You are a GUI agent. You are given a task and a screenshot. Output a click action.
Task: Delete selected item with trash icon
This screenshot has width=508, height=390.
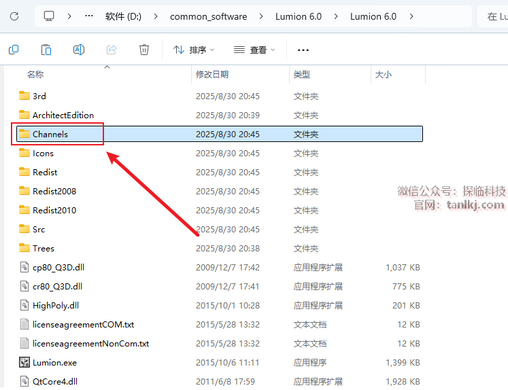[144, 50]
